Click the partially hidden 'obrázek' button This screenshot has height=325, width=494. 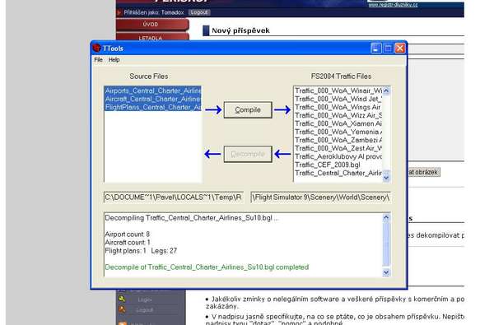[x=424, y=172]
